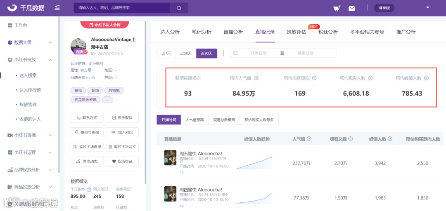The height and width of the screenshot is (211, 446).
Task: Click the 关注动态 button
Action: [87, 161]
